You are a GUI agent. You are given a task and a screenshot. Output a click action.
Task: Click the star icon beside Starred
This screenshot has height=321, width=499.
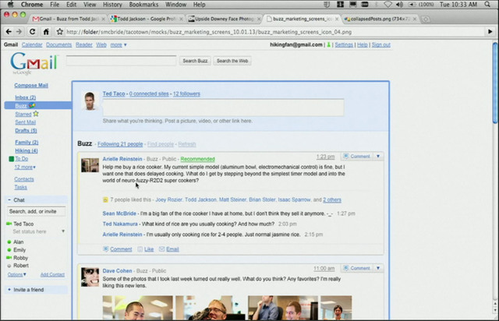(36, 114)
